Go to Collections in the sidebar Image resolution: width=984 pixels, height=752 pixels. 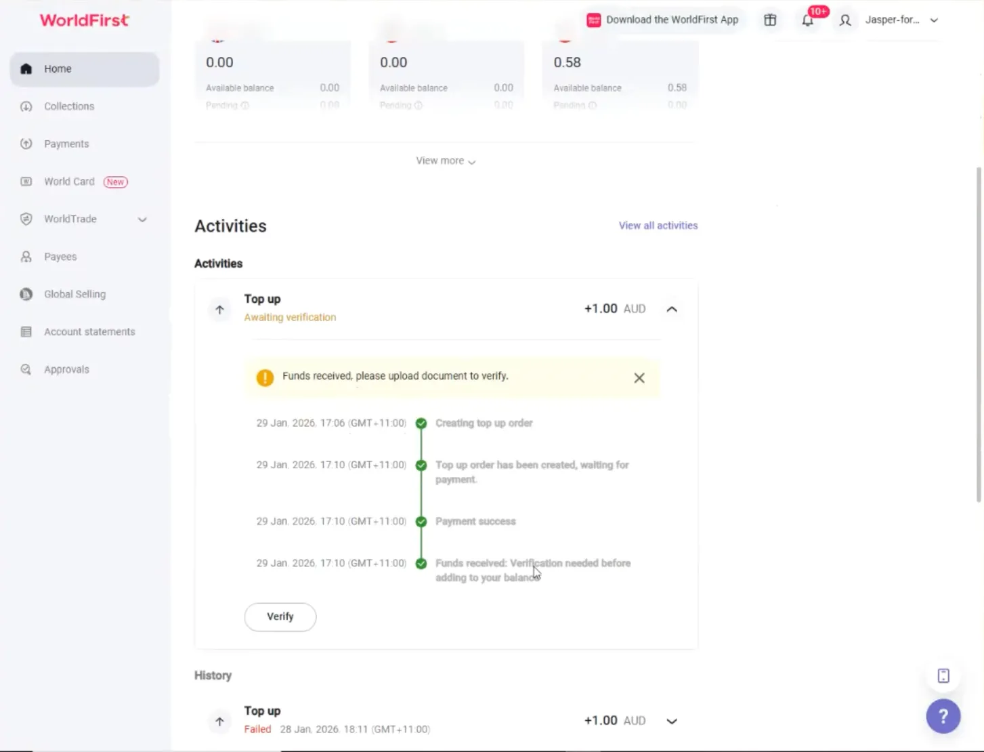(x=69, y=106)
